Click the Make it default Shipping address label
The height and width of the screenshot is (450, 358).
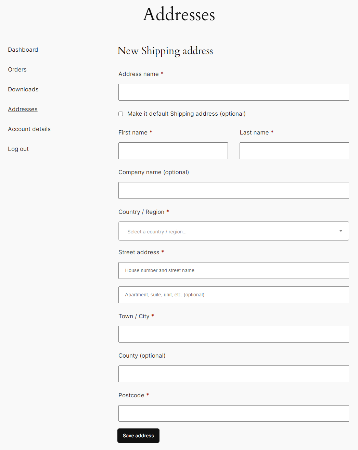tap(186, 114)
